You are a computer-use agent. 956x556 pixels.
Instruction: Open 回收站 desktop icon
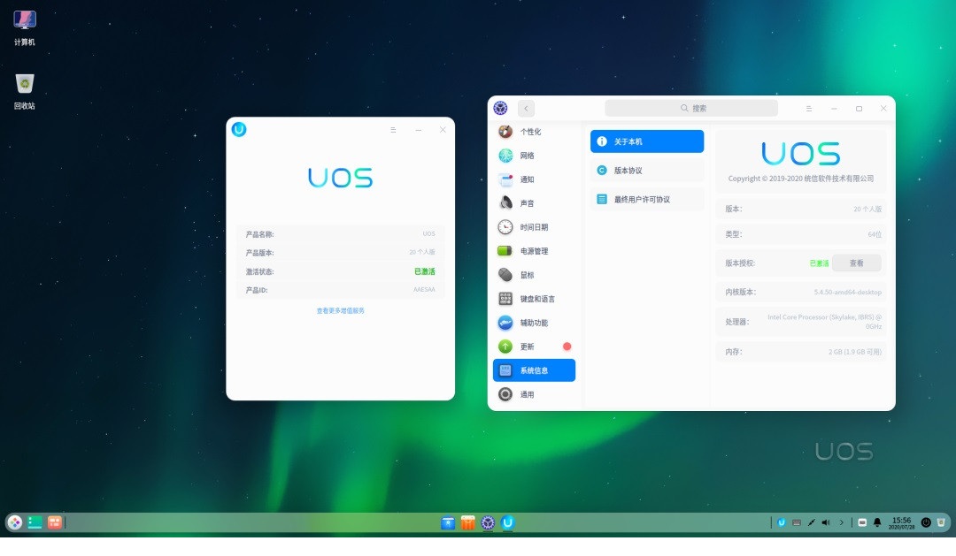tap(25, 91)
